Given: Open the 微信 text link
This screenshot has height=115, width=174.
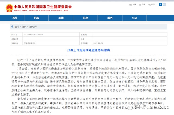Looking at the screenshot, I should pos(153,4).
